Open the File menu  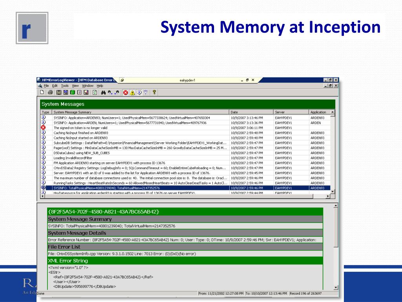(46, 86)
